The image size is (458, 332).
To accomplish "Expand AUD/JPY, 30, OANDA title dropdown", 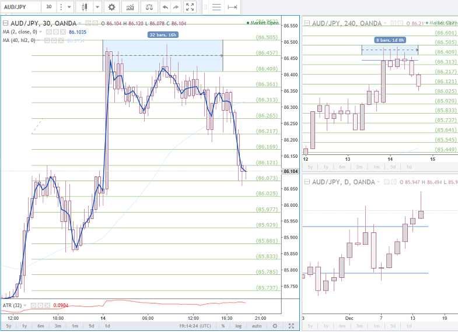I will tap(80, 23).
